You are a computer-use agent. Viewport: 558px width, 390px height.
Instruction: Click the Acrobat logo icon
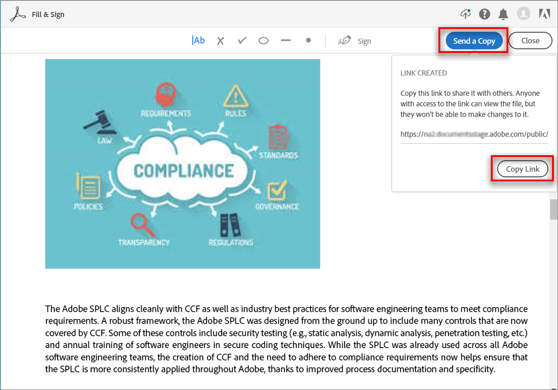(18, 14)
